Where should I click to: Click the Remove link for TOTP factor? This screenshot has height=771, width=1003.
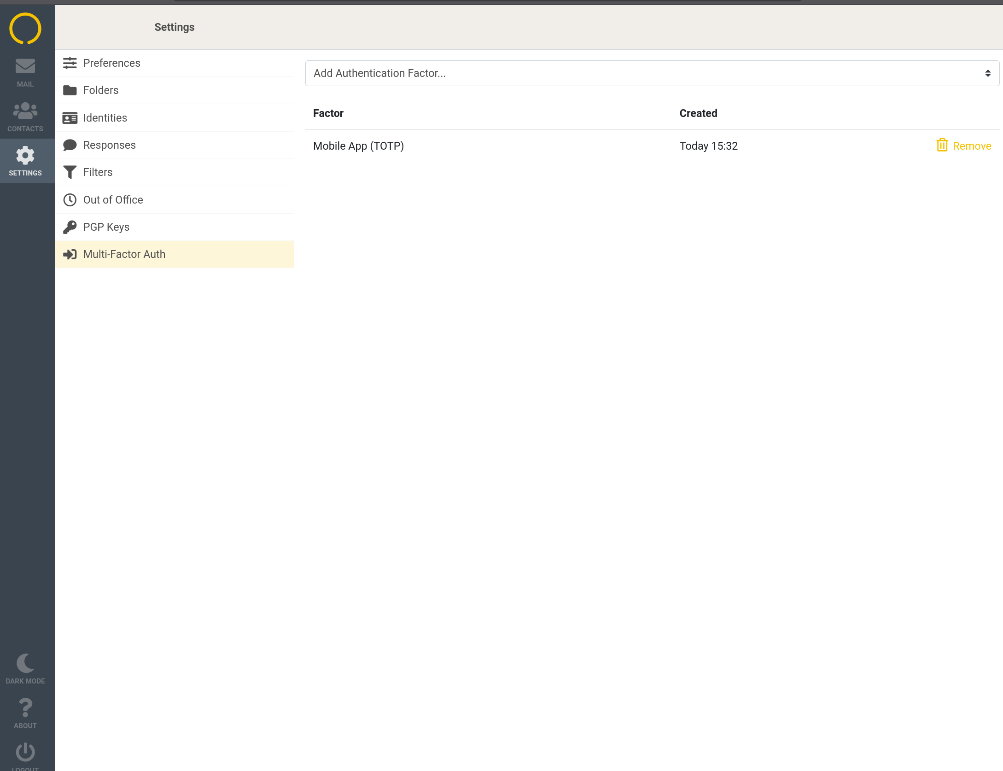972,146
